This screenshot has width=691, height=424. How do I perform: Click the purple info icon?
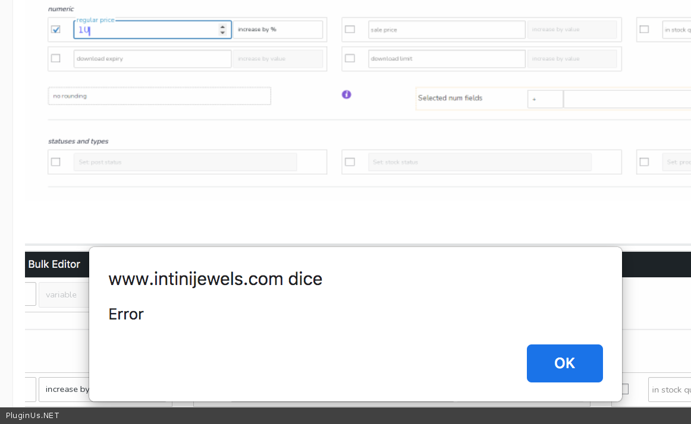coord(347,94)
